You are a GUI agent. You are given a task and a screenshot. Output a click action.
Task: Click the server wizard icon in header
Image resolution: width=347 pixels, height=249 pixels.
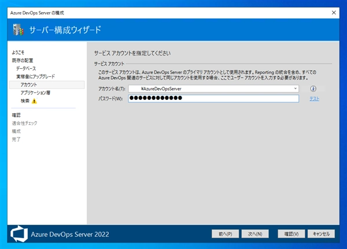[x=18, y=29]
